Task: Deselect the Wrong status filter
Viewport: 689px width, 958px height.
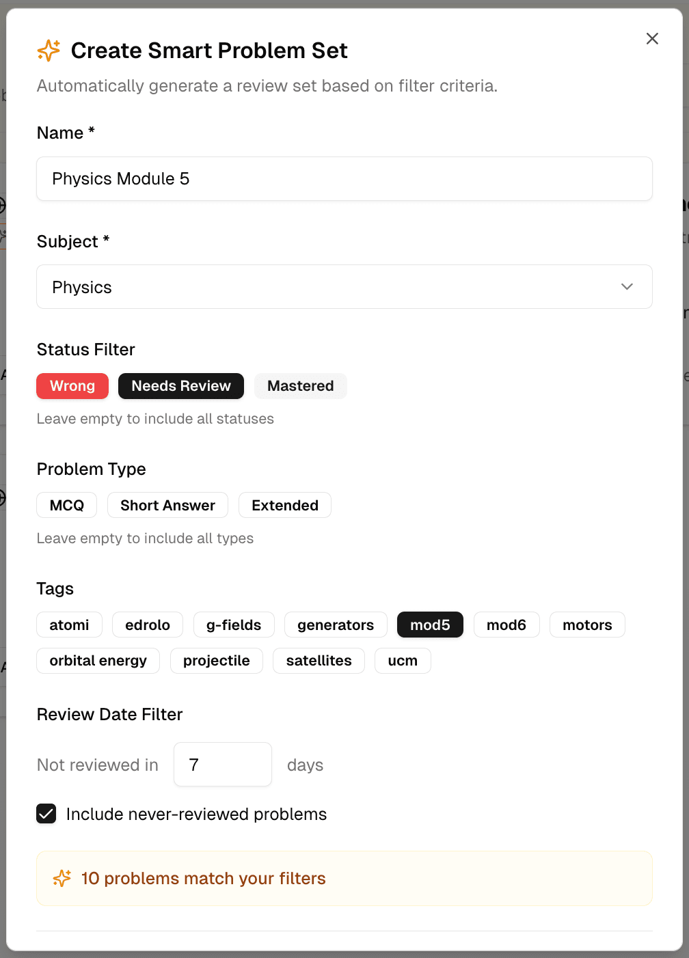Action: (72, 386)
